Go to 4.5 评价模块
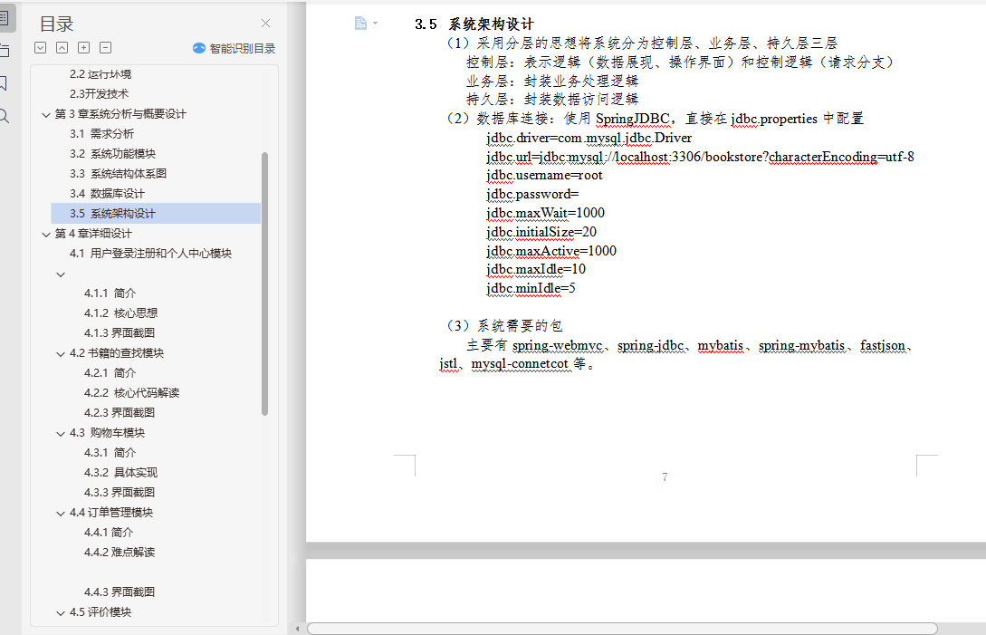 click(100, 612)
